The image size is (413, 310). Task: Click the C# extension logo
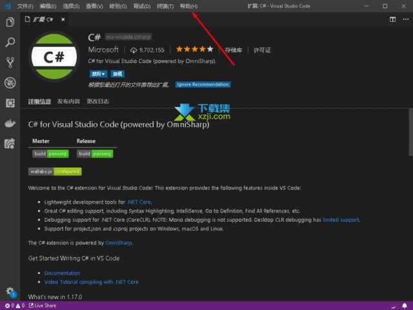click(x=54, y=57)
